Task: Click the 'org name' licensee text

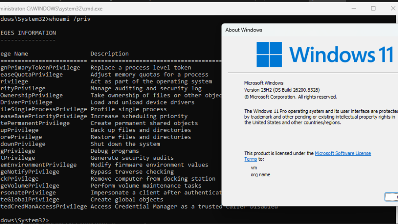Action: (260, 175)
